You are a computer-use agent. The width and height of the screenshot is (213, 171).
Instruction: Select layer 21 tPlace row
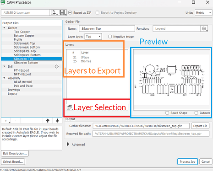[97, 57]
